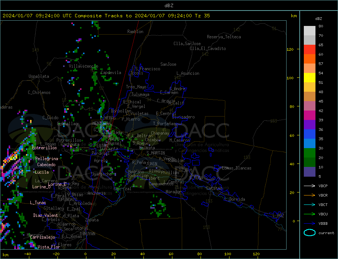Click the -40 km tick on bottom axis
The height and width of the screenshot is (259, 338).
point(27,254)
